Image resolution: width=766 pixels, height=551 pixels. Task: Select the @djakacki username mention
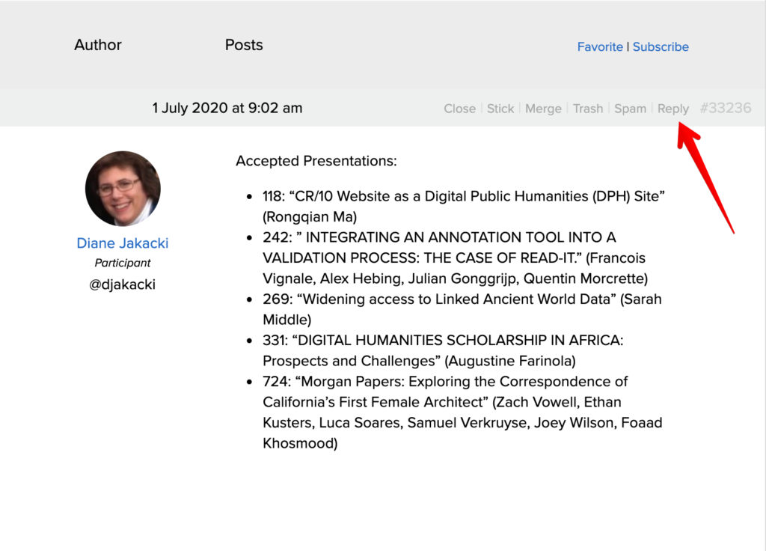pos(122,284)
